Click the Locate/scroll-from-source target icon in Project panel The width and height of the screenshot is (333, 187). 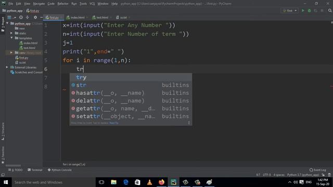21,17
